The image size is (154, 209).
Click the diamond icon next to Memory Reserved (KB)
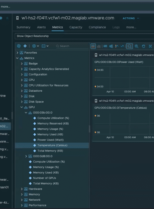coord(35,123)
